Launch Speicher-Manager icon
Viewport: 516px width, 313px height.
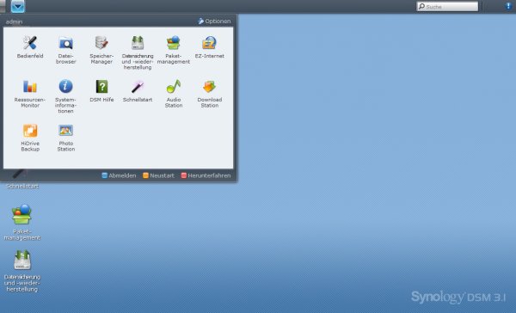[101, 43]
